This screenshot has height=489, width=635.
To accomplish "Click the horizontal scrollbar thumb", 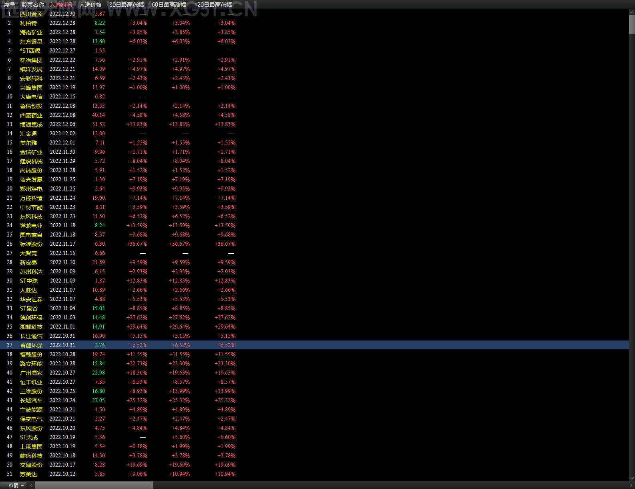I will tap(94, 485).
